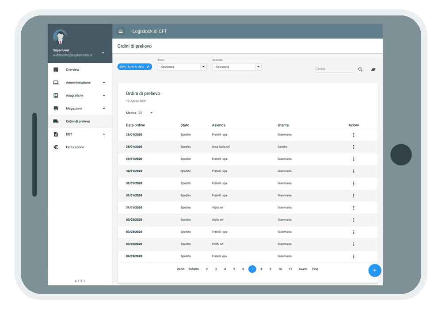Click the Ordini di prelievo truck icon

(56, 121)
